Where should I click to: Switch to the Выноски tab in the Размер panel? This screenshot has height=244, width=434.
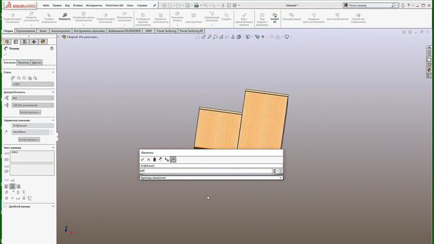click(24, 62)
